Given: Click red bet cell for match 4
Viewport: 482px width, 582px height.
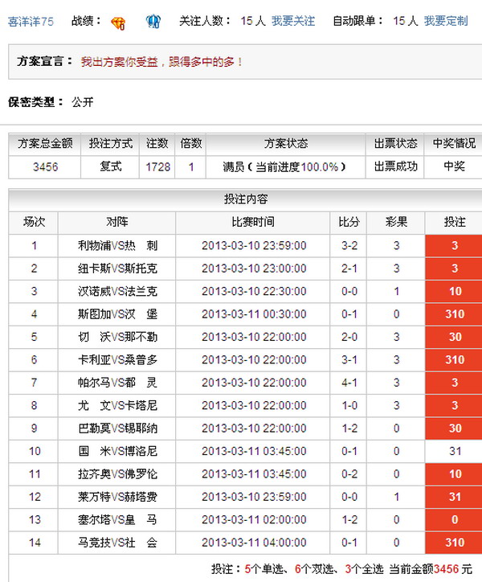Looking at the screenshot, I should (454, 314).
